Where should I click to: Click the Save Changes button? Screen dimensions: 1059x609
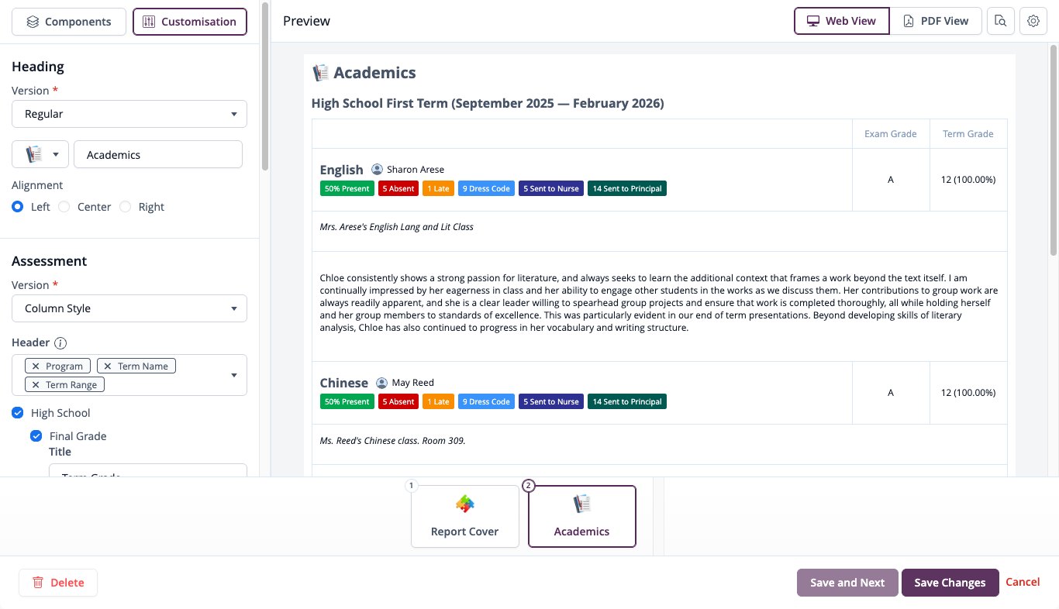click(x=950, y=583)
